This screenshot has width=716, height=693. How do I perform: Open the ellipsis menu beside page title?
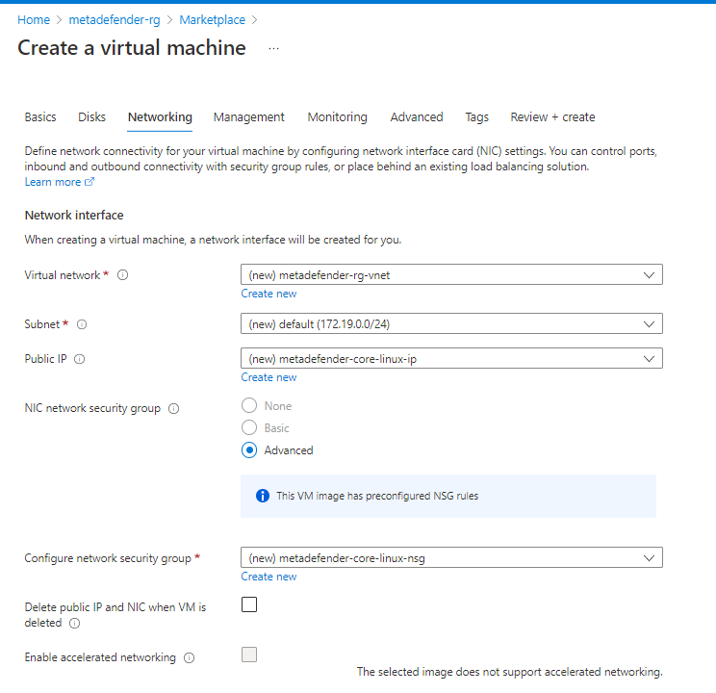point(273,48)
